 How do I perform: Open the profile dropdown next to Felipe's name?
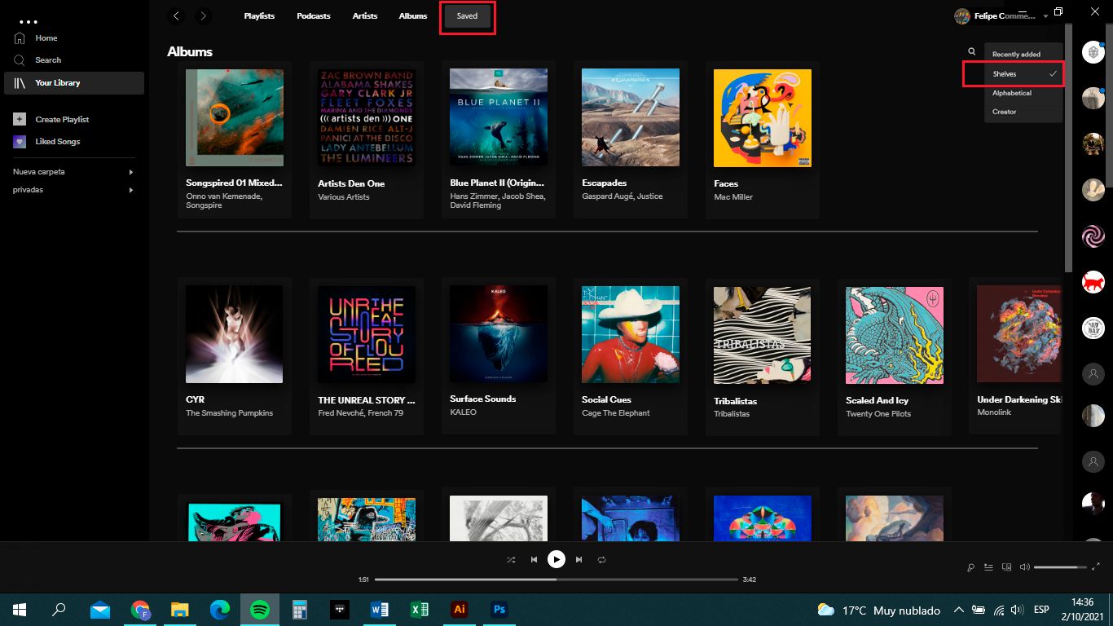[x=1045, y=15]
